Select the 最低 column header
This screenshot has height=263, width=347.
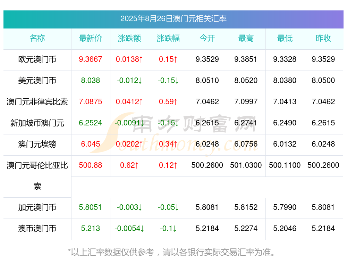pos(285,38)
